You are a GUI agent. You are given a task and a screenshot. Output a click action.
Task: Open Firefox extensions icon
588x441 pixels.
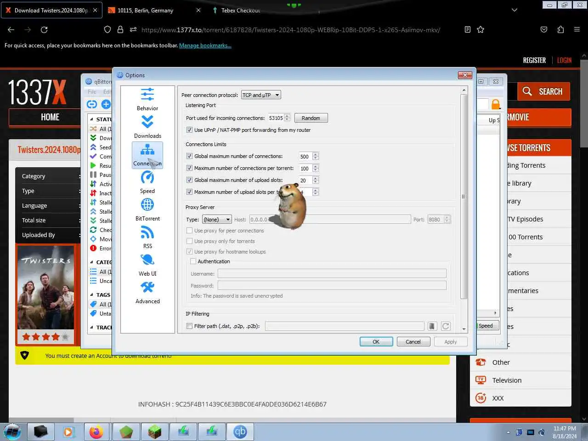[x=560, y=29]
